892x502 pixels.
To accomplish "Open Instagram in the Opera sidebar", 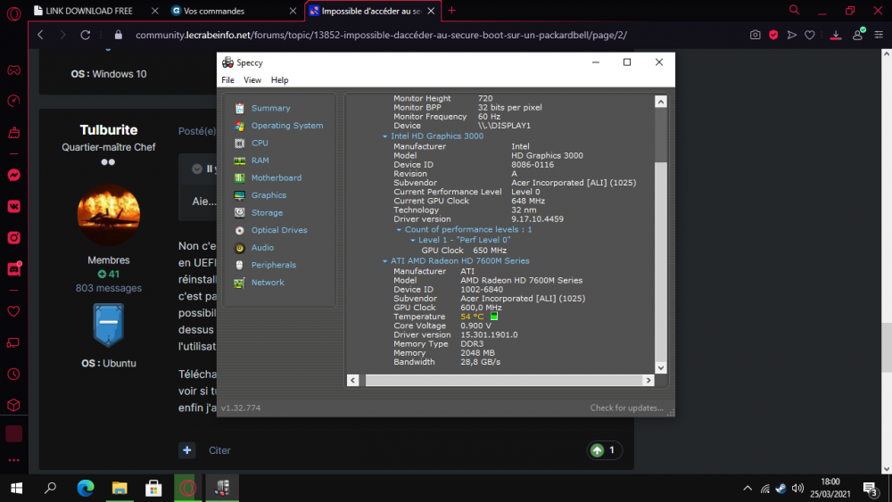I will pyautogui.click(x=13, y=238).
